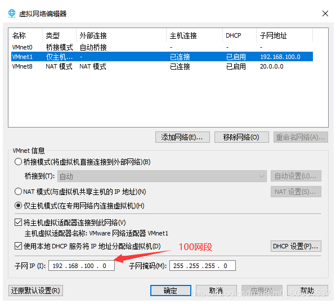The width and height of the screenshot is (336, 304).
Task: Open the 桥接到 dropdown showing 自动
Action: (162, 176)
